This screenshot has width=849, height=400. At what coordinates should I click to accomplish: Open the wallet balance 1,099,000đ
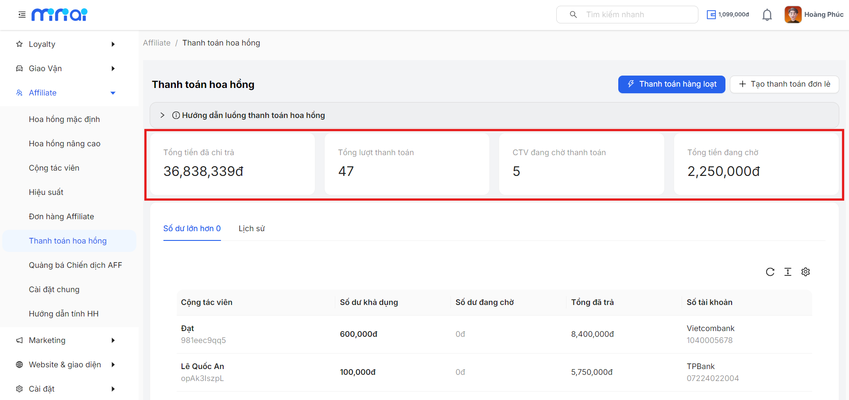tap(728, 15)
